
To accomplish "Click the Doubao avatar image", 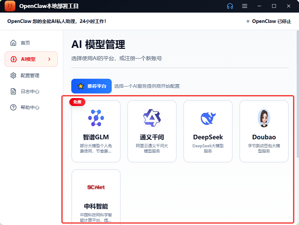I will point(264,118).
